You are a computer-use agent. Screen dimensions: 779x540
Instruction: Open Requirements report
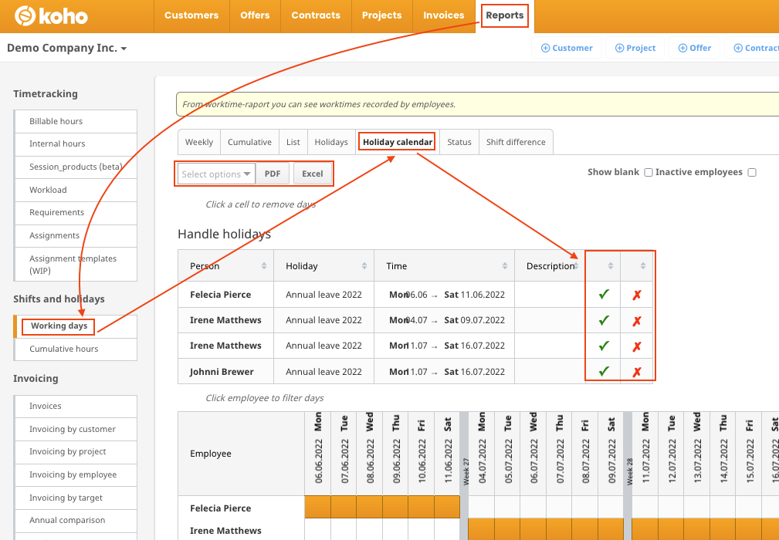pos(76,212)
